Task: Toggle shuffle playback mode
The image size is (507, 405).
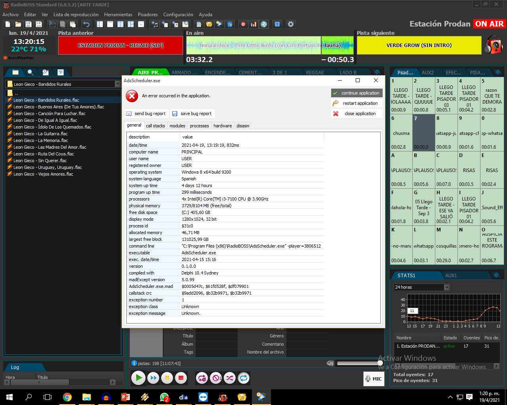Action: [x=230, y=378]
